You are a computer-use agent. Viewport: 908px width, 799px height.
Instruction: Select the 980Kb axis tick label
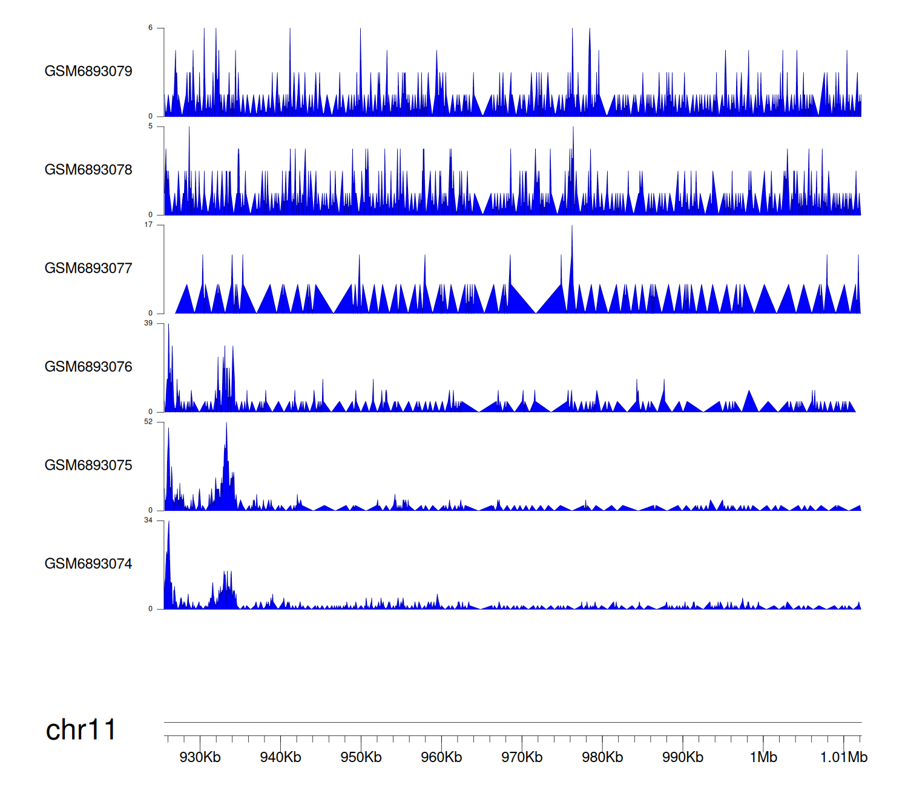pos(602,757)
